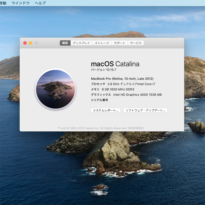The height and width of the screenshot is (205, 205).
Task: Select the 概要 tab
Action: (65, 43)
